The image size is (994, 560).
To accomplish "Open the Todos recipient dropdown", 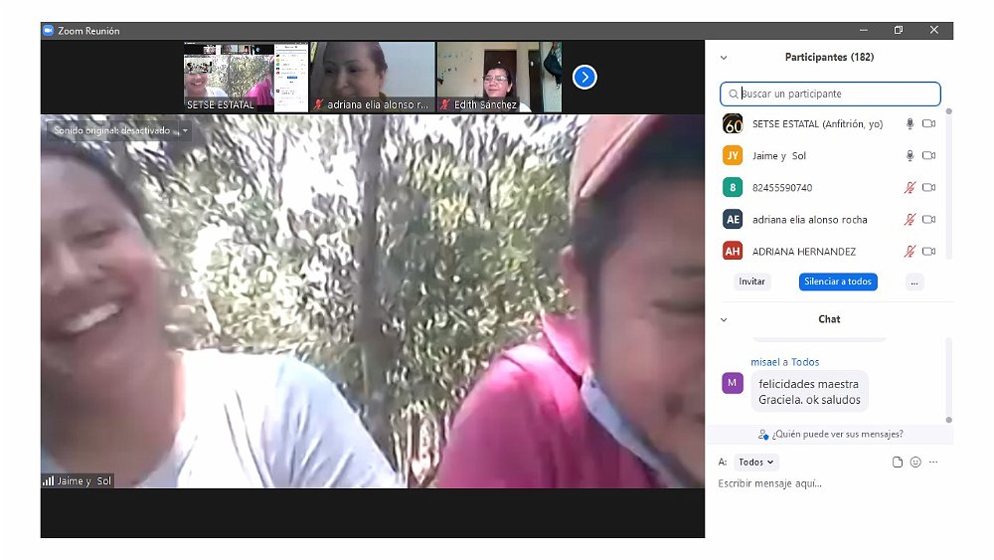I will 756,463.
